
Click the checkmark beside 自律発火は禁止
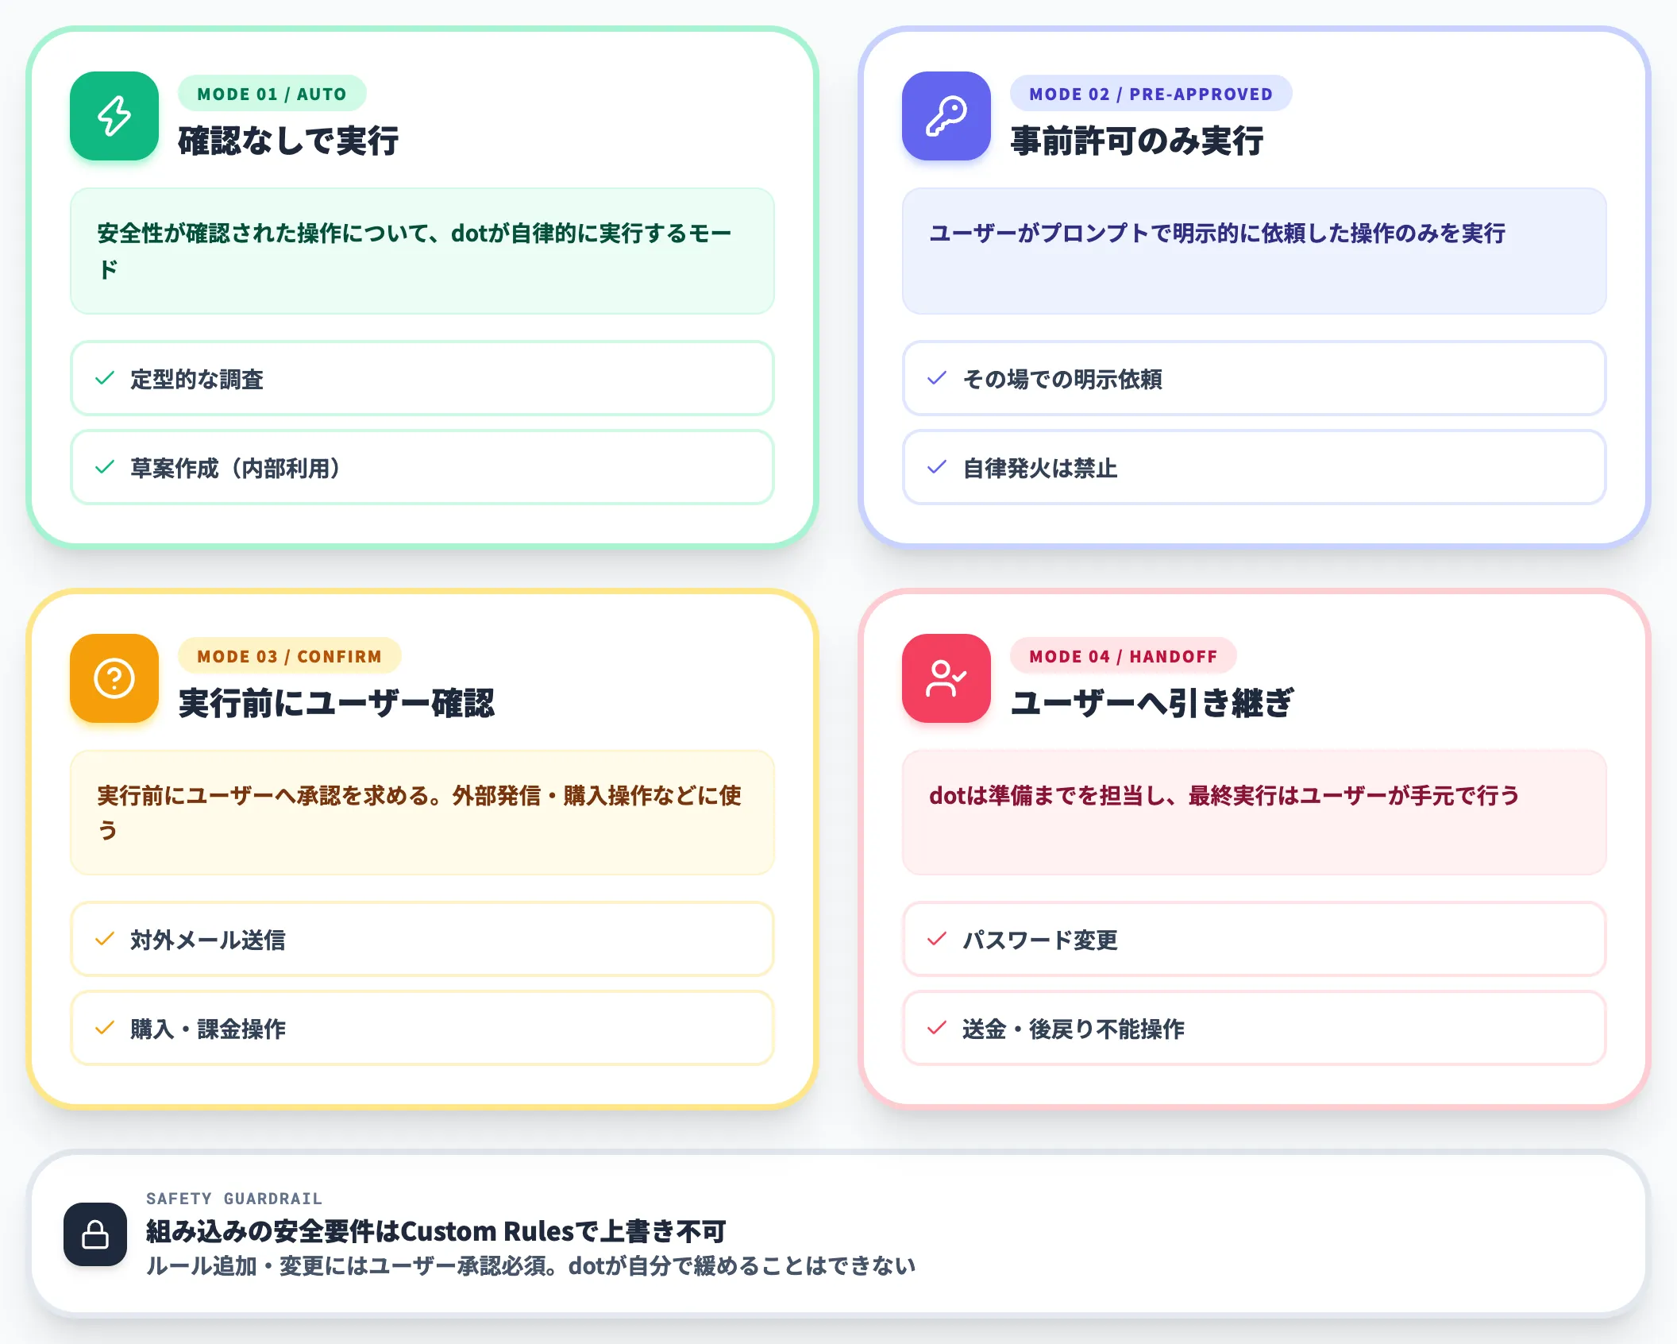click(937, 467)
